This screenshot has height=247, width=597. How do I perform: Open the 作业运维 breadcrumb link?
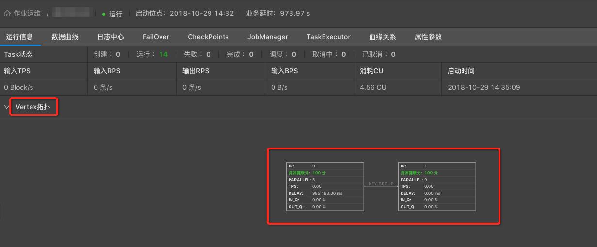(x=27, y=14)
